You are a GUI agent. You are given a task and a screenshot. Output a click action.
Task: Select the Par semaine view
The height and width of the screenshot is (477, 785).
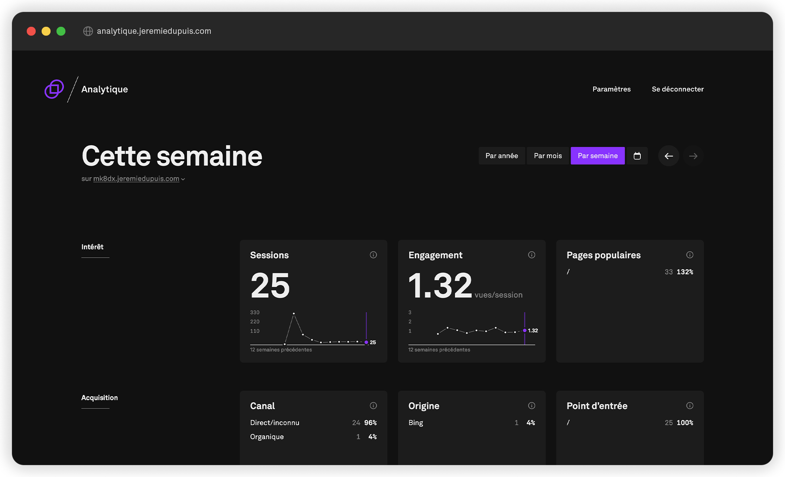[598, 156]
